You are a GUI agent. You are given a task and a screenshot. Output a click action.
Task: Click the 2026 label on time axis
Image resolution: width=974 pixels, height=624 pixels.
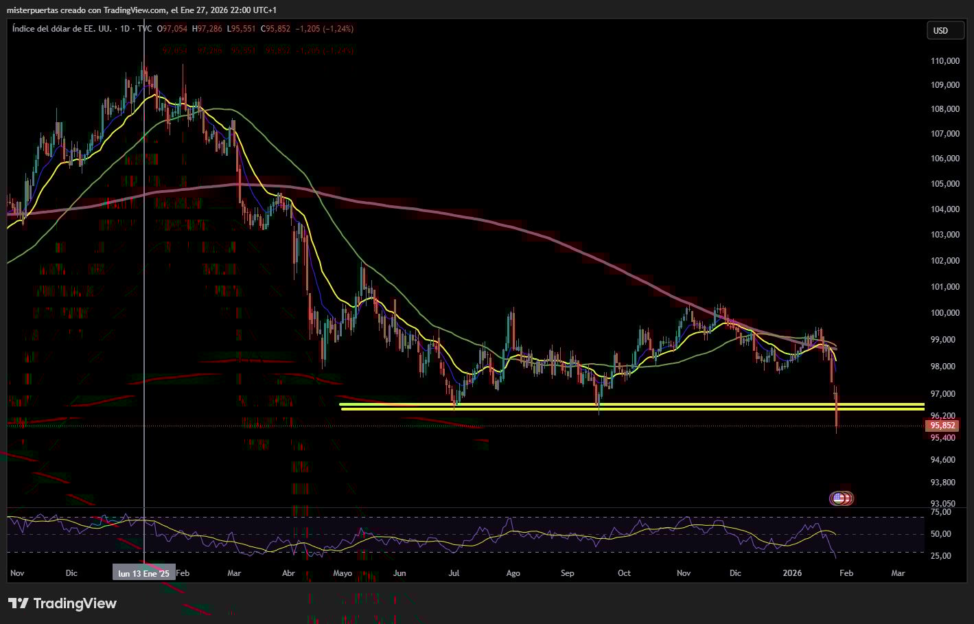[x=792, y=573]
